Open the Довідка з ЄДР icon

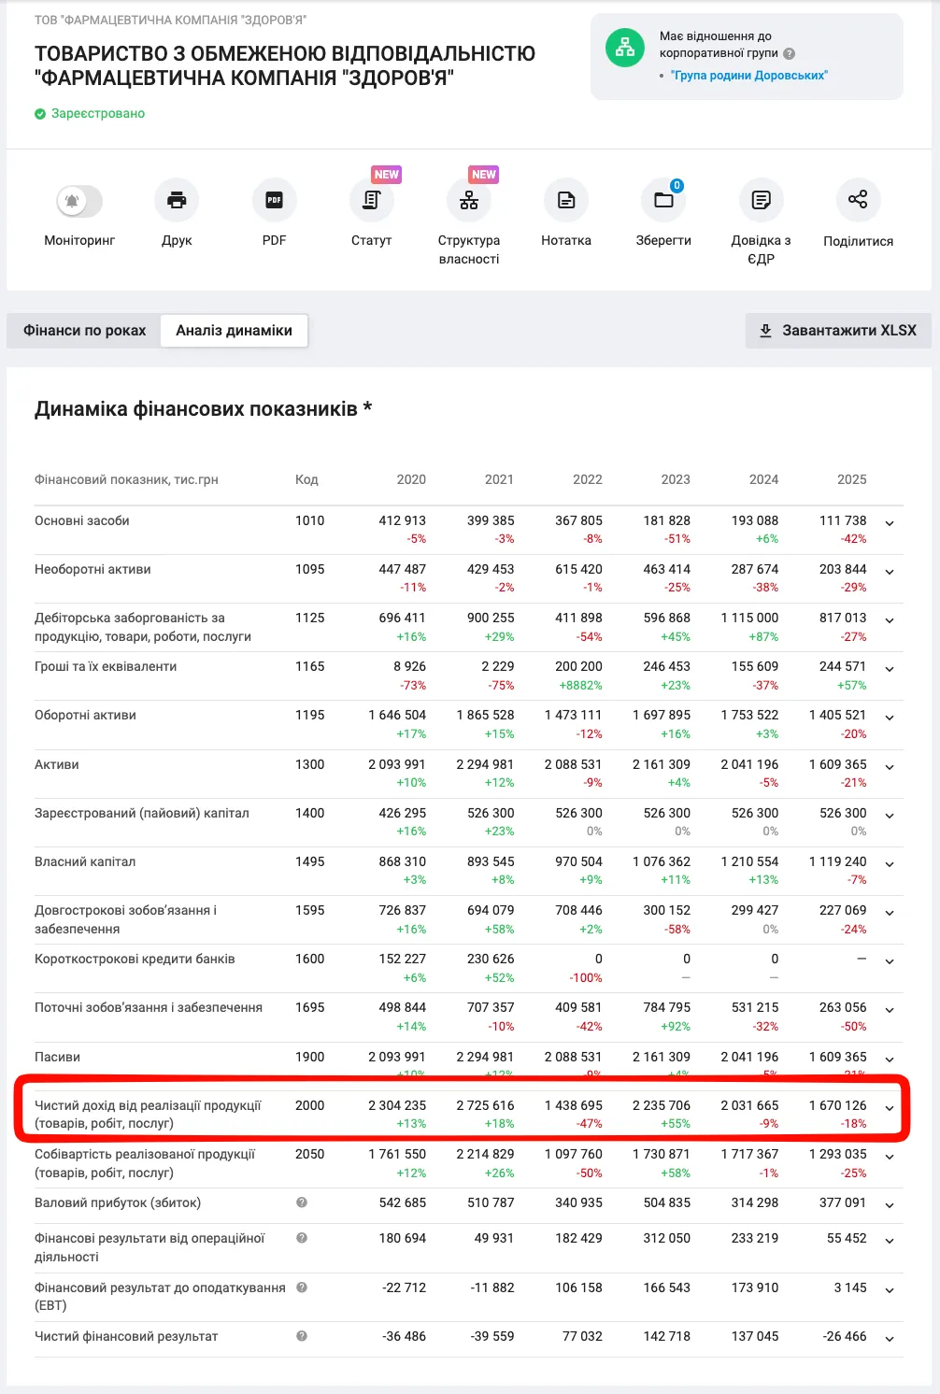click(762, 200)
